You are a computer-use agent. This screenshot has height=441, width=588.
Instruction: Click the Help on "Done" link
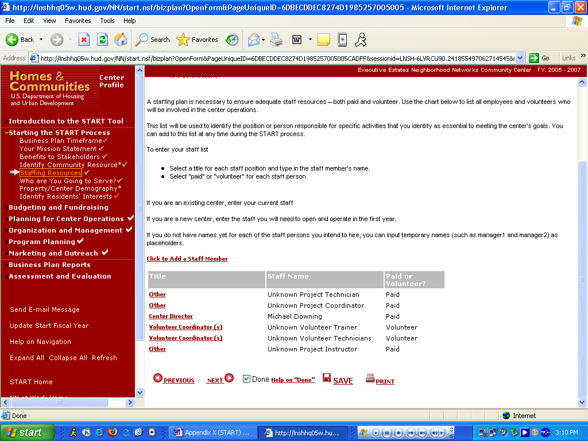293,380
